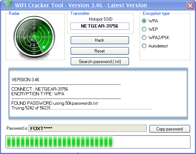Click the green progress bar
The image size is (196, 154).
[x=98, y=142]
